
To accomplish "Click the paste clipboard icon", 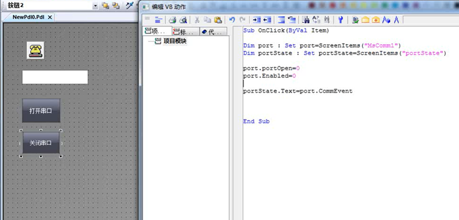I will pos(218,20).
